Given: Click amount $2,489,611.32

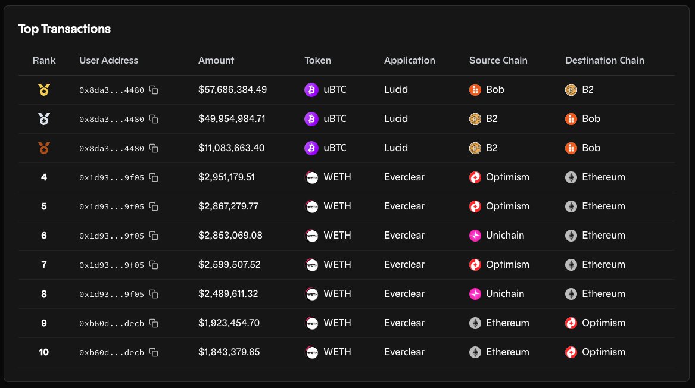Looking at the screenshot, I should (228, 293).
